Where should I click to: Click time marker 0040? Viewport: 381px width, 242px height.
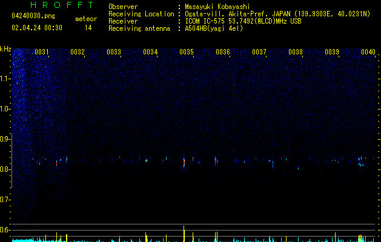pos(368,52)
